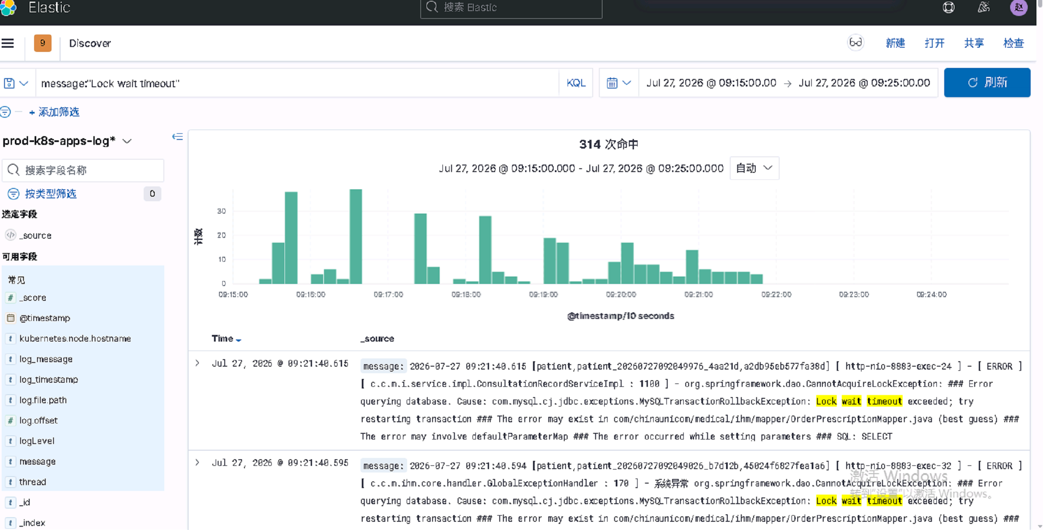This screenshot has height=530, width=1043.
Task: Select the logLevel field name
Action: [37, 441]
